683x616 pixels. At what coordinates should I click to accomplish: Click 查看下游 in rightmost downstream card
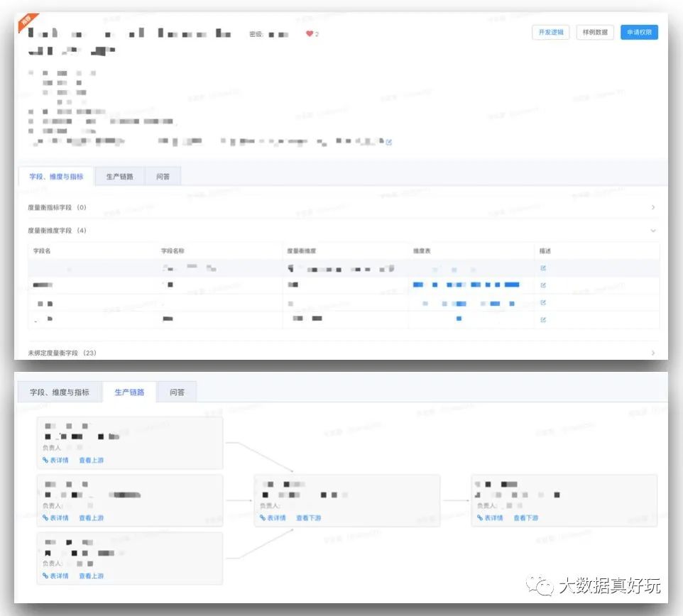coord(526,518)
